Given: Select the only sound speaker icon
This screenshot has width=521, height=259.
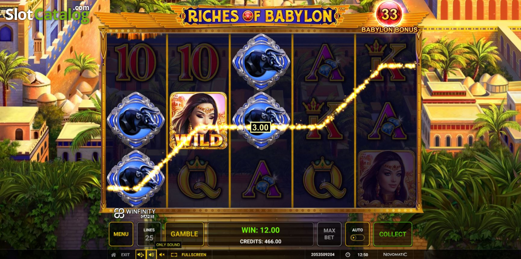Looking at the screenshot, I should 151,255.
